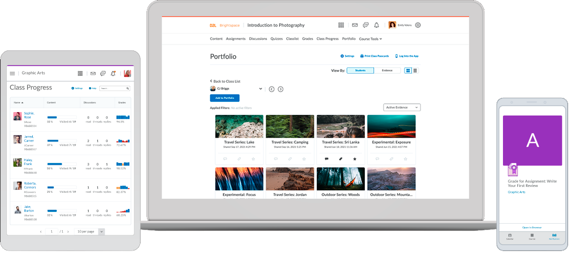Screen dimensions: 573x254
Task: Switch Portfolio to list view
Action: tap(415, 70)
